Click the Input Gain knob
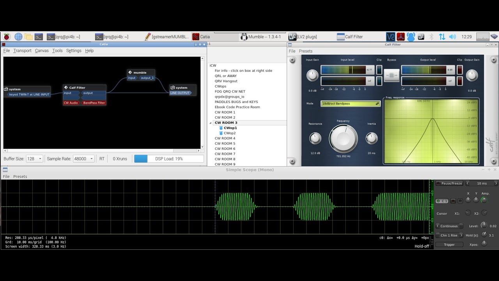The width and height of the screenshot is (499, 281). [x=312, y=75]
